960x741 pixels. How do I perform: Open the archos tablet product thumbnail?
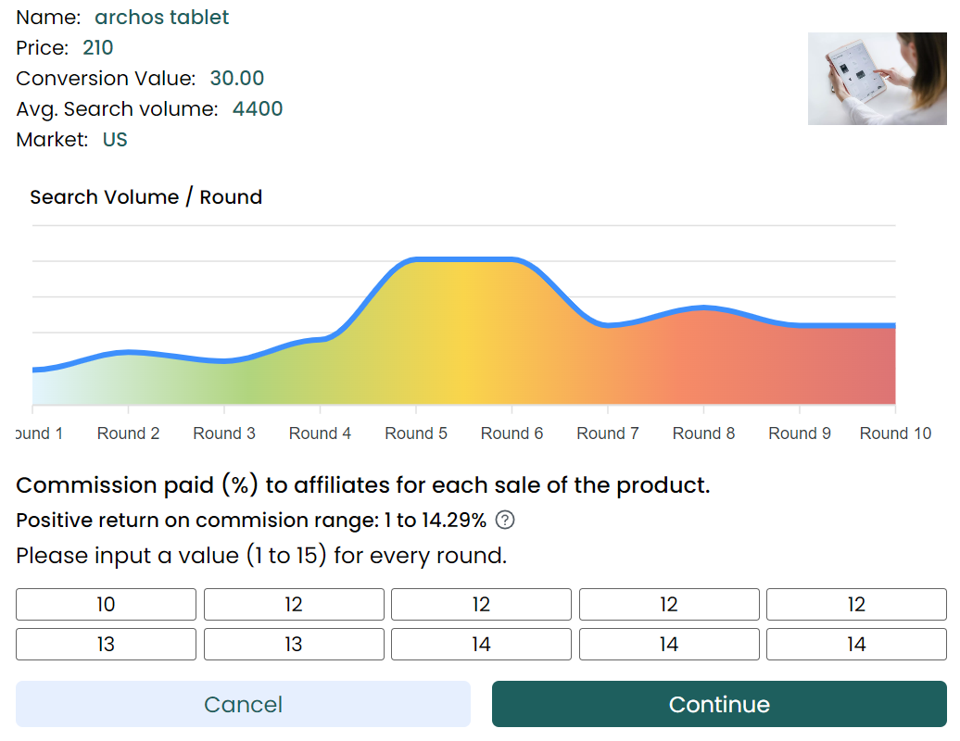tap(877, 79)
